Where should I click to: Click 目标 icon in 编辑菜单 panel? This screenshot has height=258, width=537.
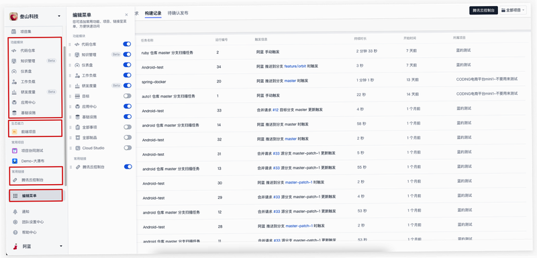pos(77,96)
